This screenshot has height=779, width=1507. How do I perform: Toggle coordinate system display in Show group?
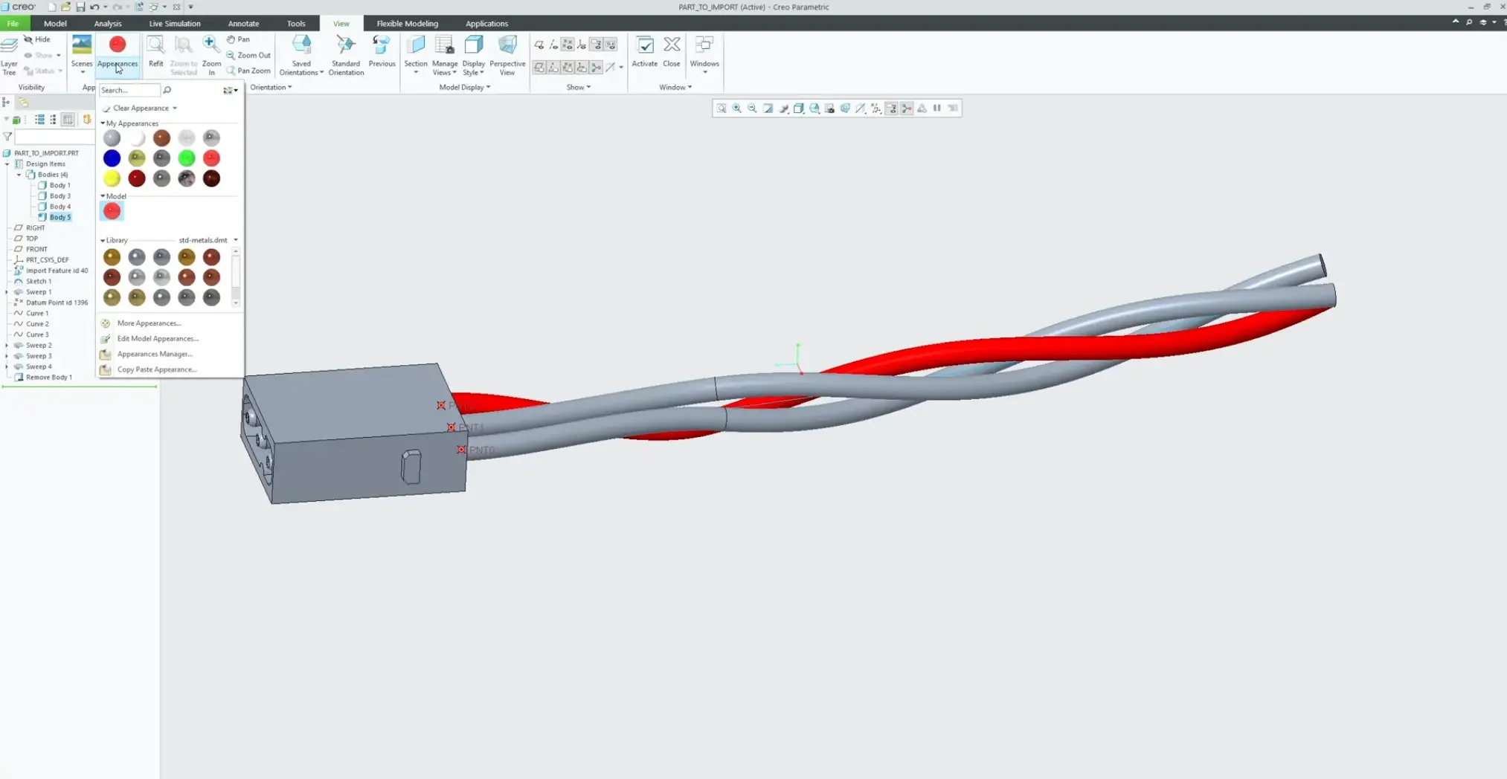point(582,45)
